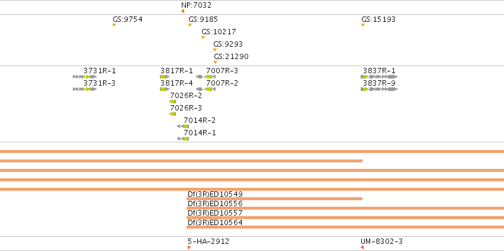Select the 7014R-2 transcript glyph
Image resolution: width=504 pixels, height=251 pixels.
183,126
